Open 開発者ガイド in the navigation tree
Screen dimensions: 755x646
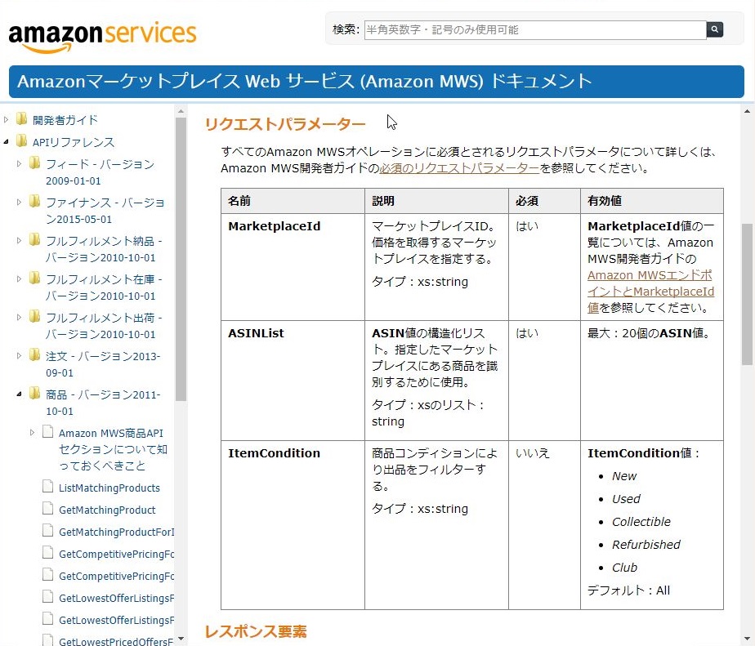point(65,120)
